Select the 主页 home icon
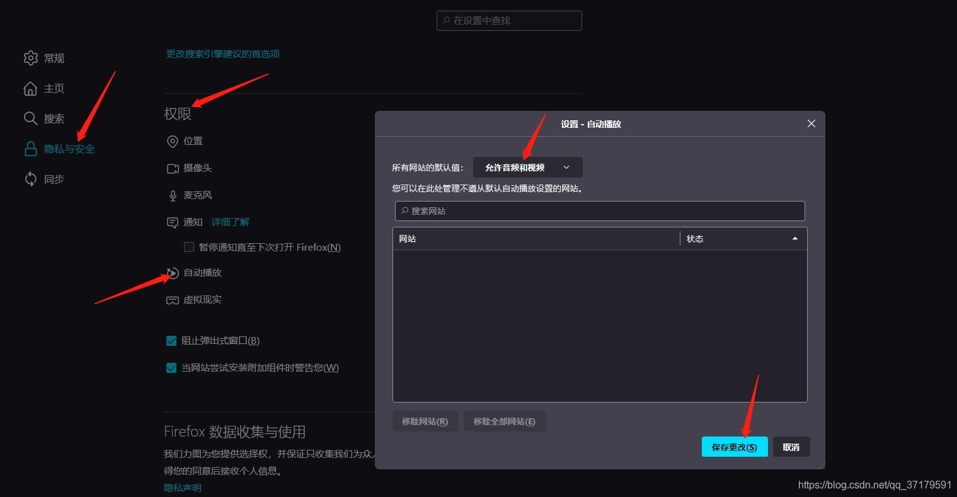Viewport: 957px width, 497px height. pos(30,88)
